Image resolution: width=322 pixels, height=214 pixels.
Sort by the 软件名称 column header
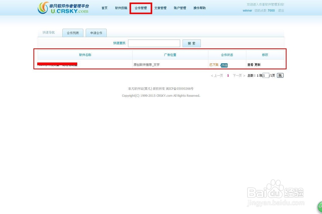coord(85,55)
